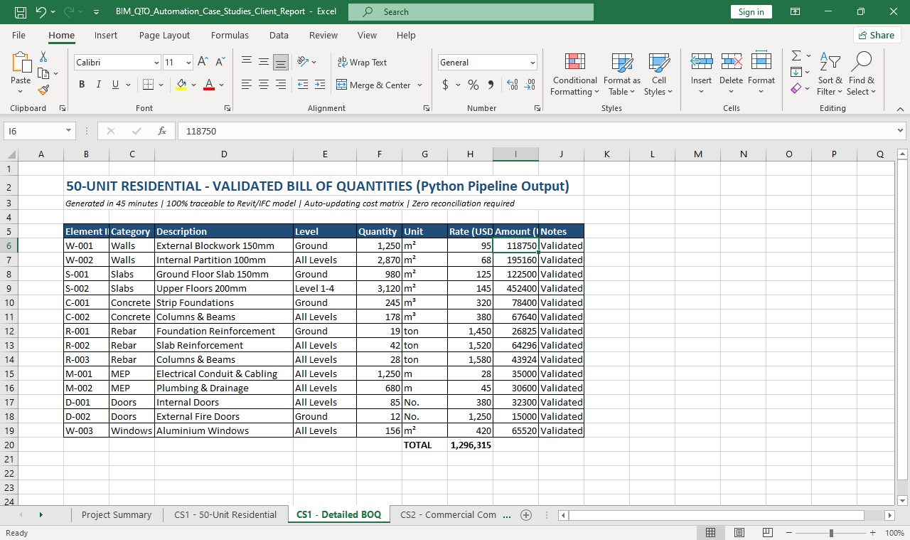Click Merge & Center button
Screen dimensions: 910x540
[x=374, y=85]
